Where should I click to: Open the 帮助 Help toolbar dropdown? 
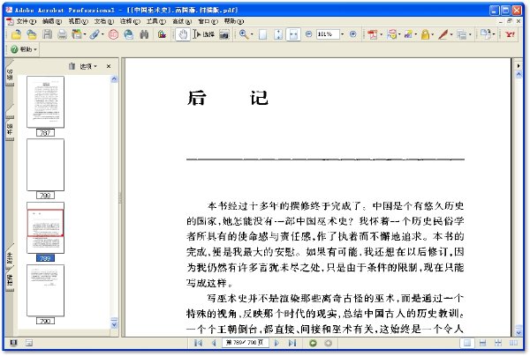pyautogui.click(x=24, y=49)
